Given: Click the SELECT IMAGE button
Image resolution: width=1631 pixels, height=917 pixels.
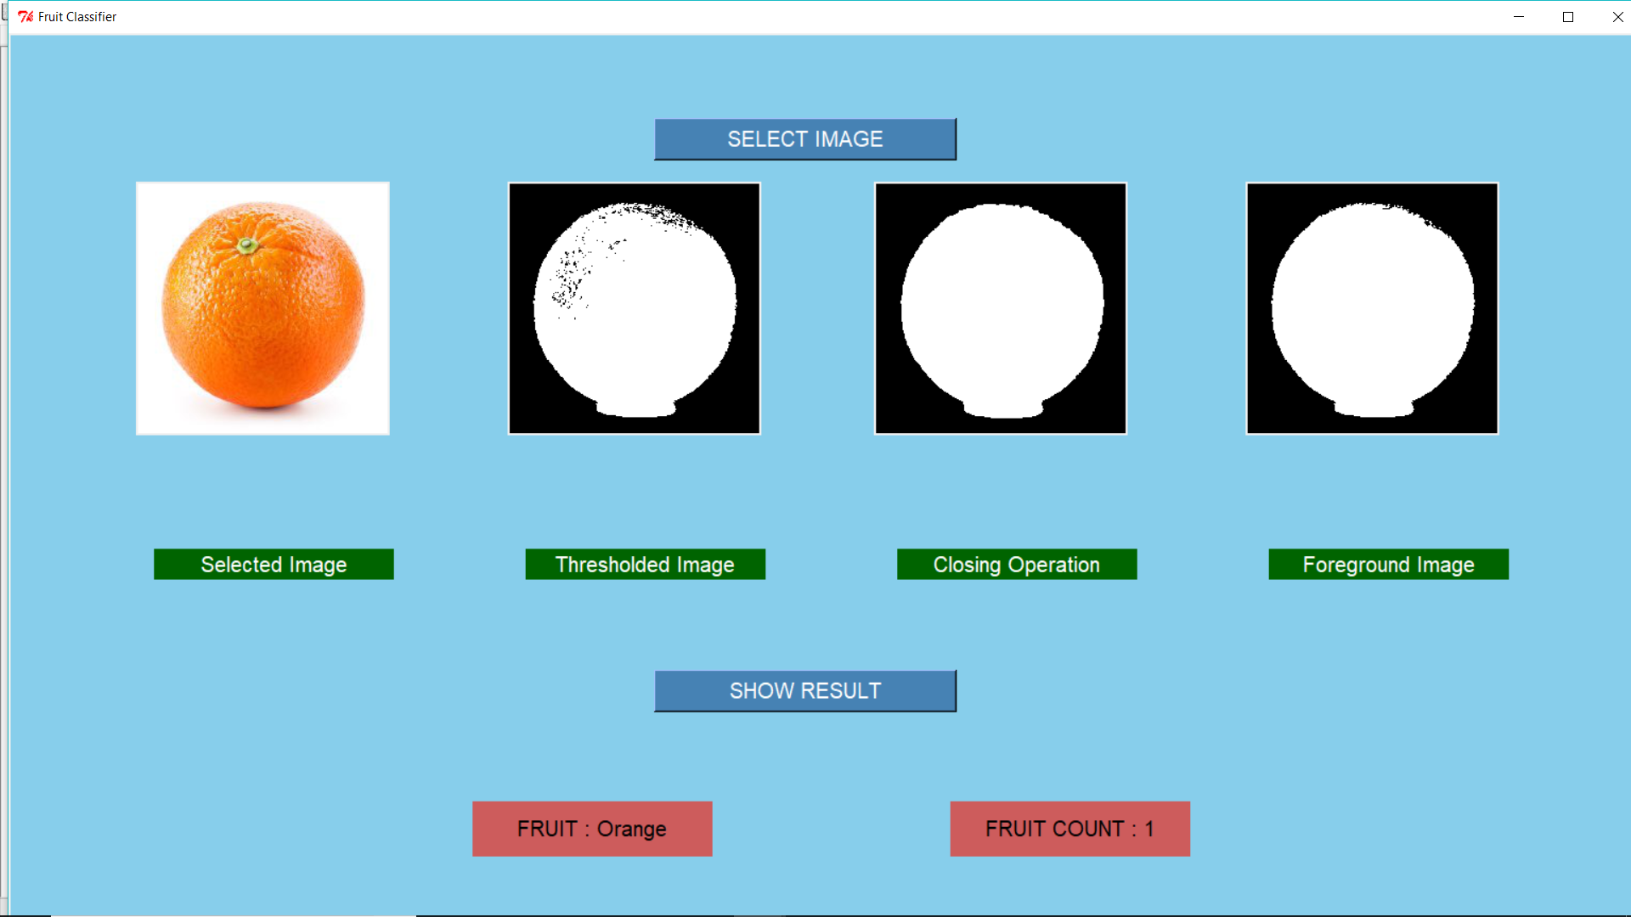Looking at the screenshot, I should pos(804,138).
